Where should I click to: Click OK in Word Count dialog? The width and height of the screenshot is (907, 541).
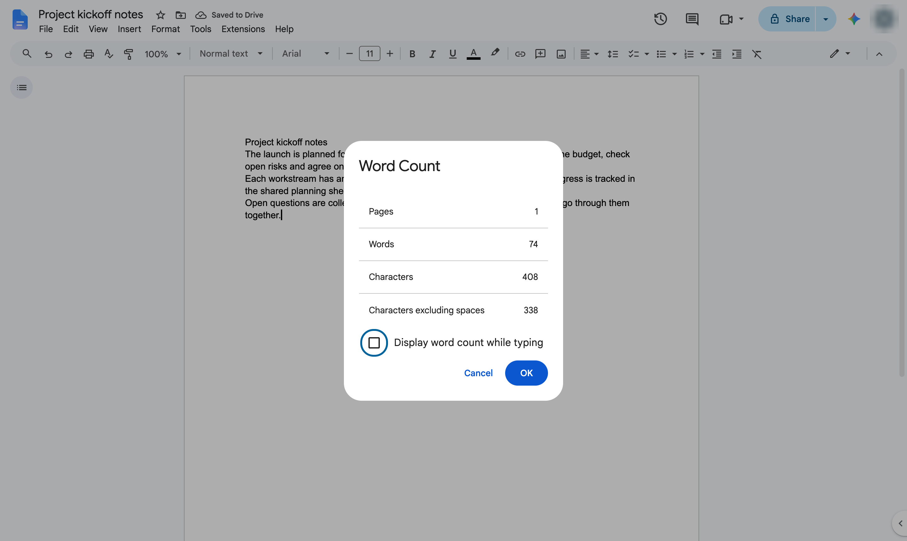point(526,373)
